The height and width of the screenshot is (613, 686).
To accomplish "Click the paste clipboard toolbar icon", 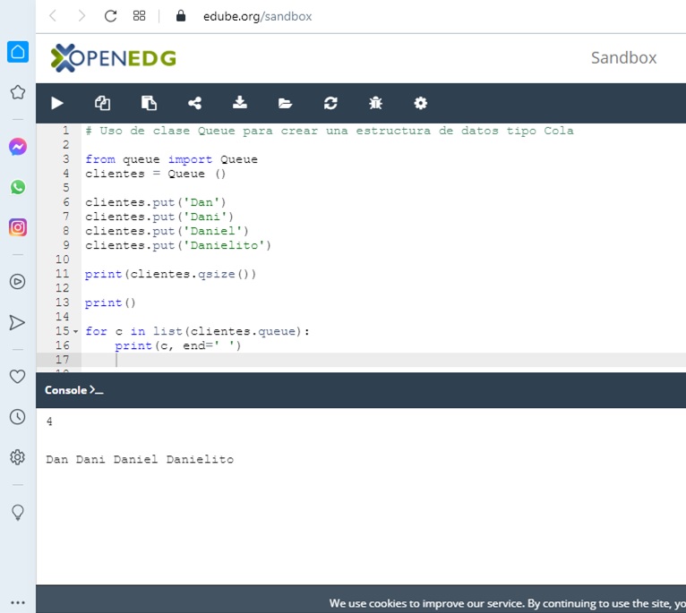I will pos(149,103).
